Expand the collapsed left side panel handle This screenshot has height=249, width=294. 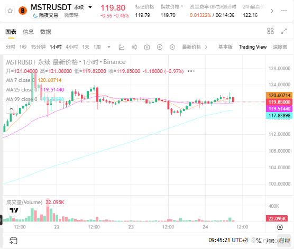[x=1, y=220]
